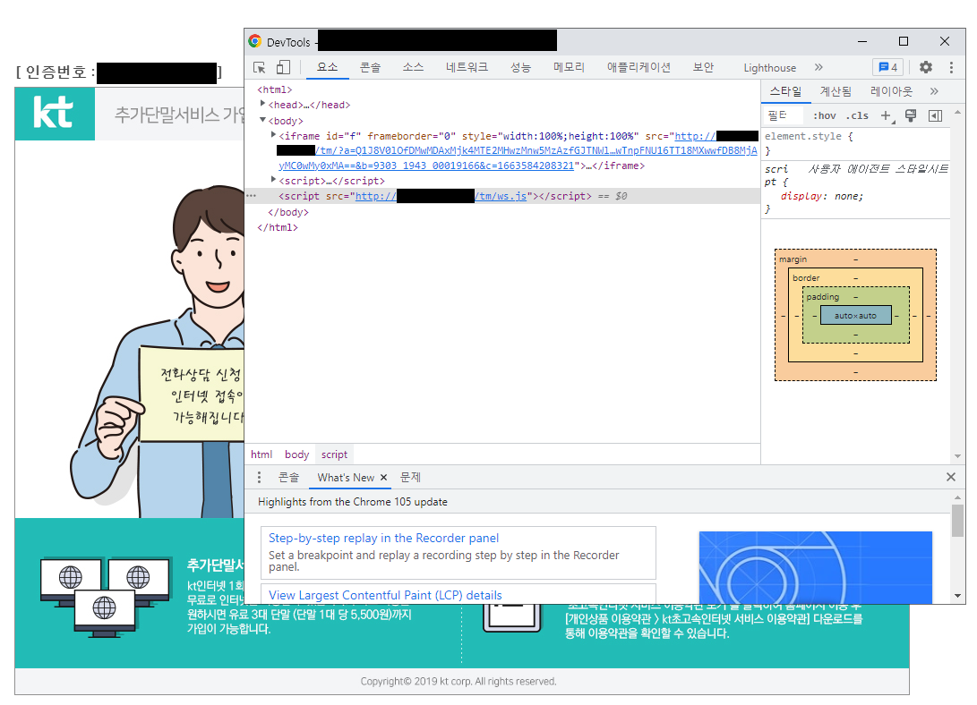
Task: Expand the head element node
Action: point(263,104)
